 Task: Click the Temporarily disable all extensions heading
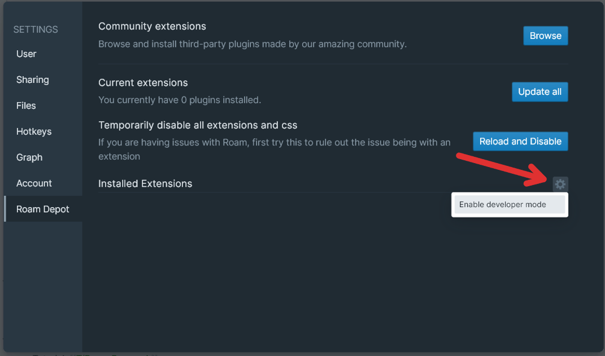(x=198, y=125)
